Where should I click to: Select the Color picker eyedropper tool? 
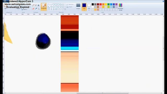(36, 9)
